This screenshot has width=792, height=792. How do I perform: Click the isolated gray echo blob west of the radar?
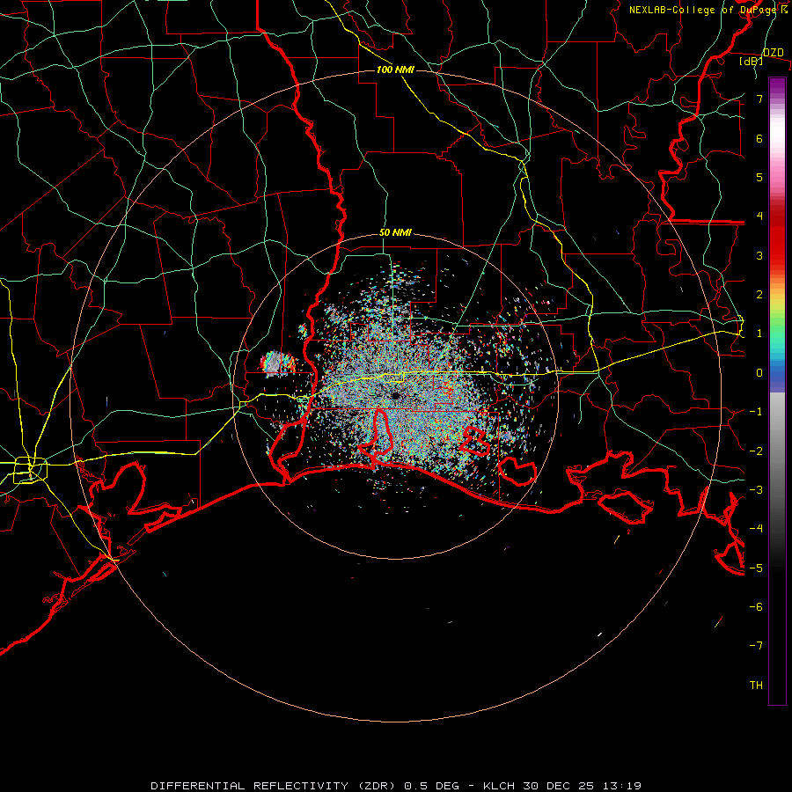click(x=278, y=363)
